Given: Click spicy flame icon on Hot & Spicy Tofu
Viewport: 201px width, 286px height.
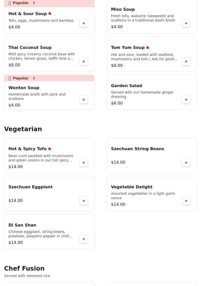Looking at the screenshot, I should (x=50, y=149).
